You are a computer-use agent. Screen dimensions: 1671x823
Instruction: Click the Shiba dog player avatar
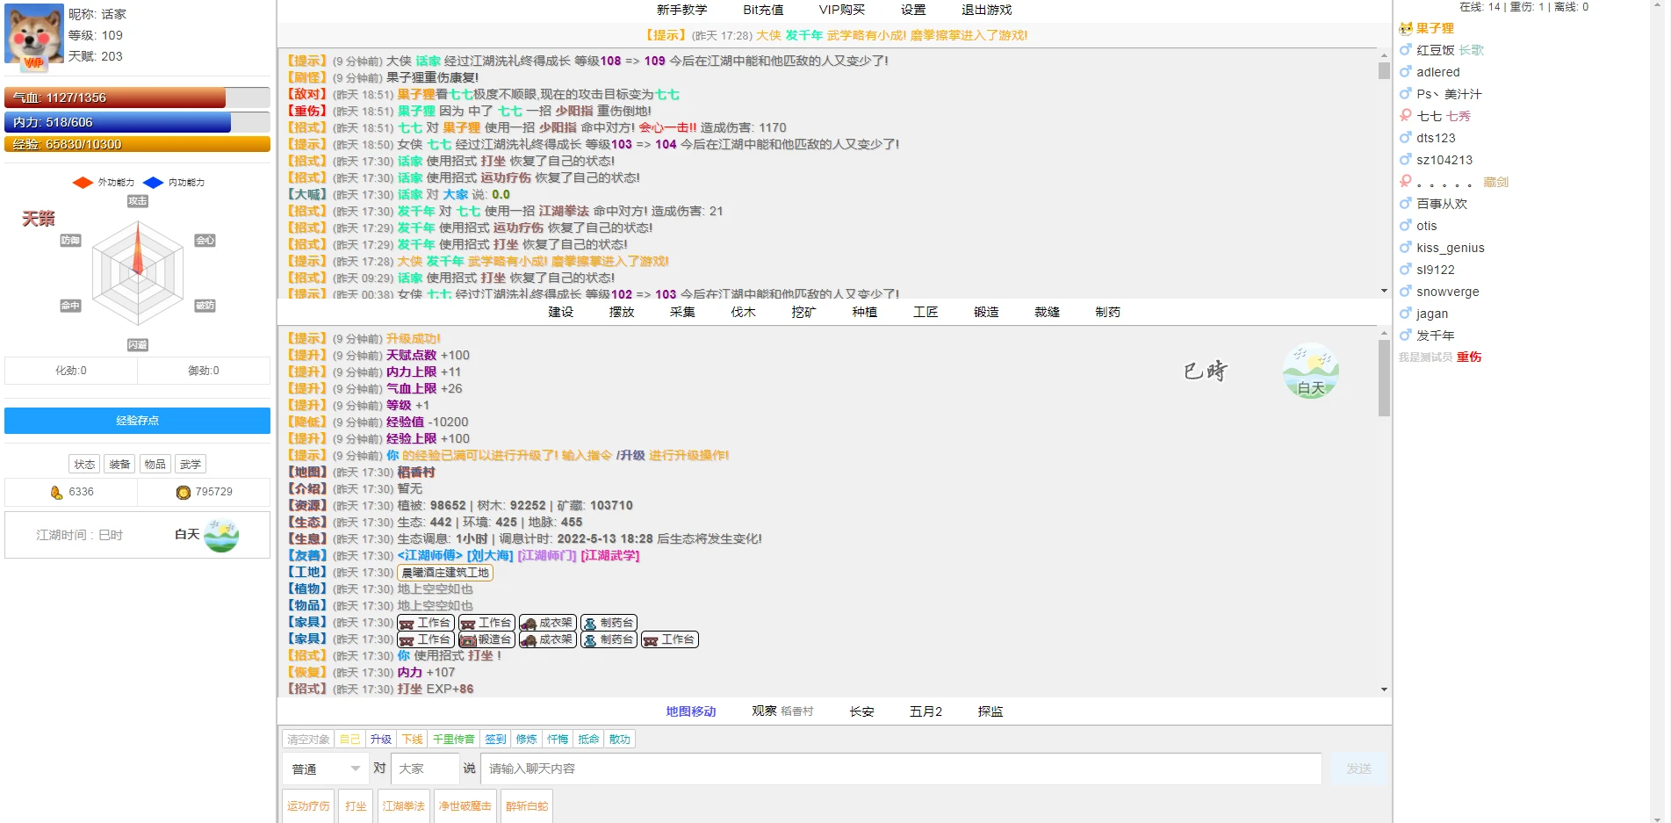click(x=34, y=34)
